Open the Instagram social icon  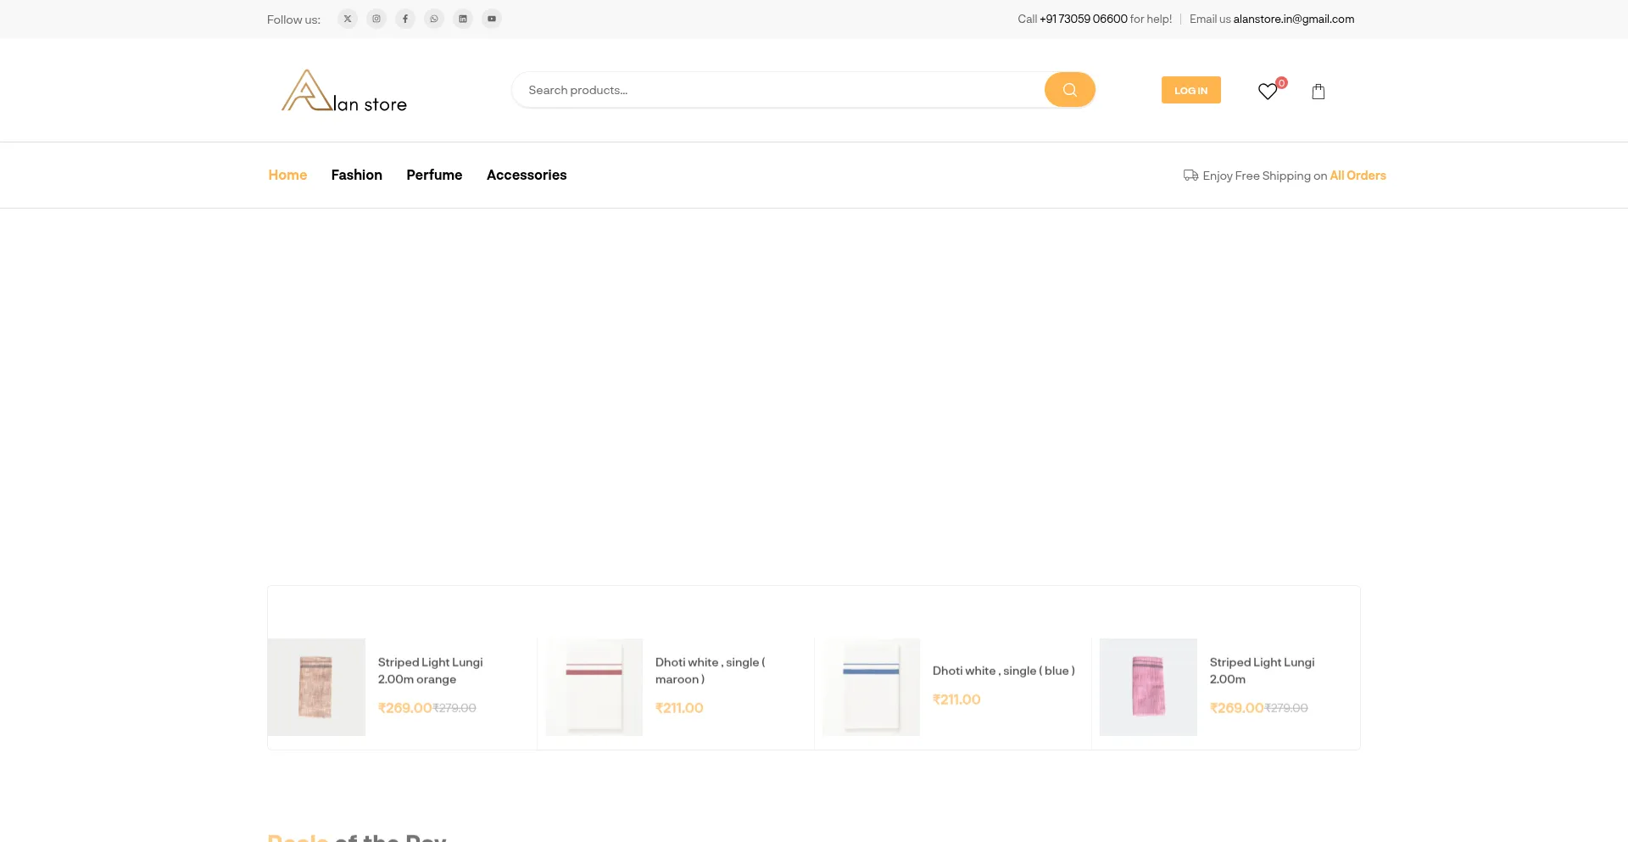click(376, 19)
